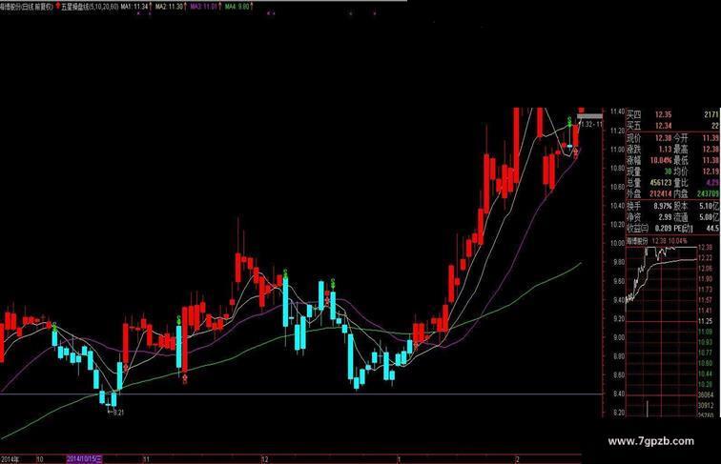Click the 8.40 price axis label
The width and height of the screenshot is (721, 464).
click(618, 393)
